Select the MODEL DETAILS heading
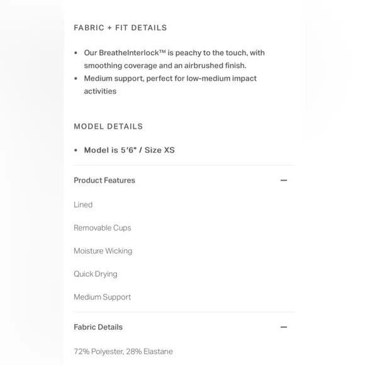The image size is (365, 365). point(108,126)
